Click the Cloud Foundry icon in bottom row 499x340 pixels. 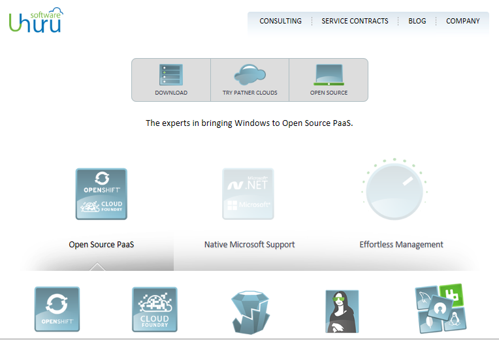pyautogui.click(x=155, y=309)
